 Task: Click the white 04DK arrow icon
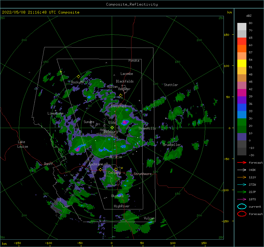coord(242,170)
